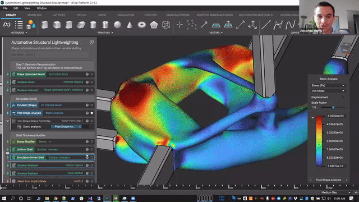Click the Cylinder primitive icon

click(x=93, y=25)
